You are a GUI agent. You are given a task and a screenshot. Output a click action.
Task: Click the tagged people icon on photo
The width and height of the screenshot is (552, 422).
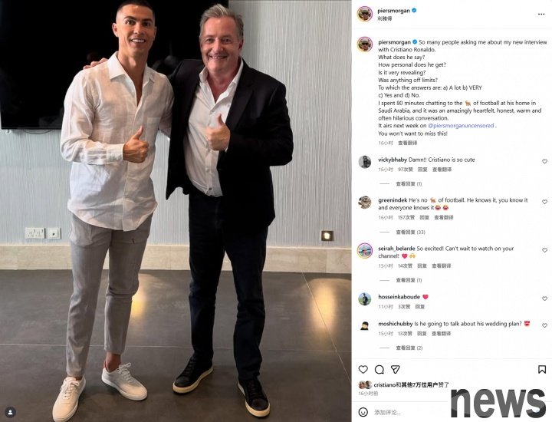pos(10,412)
